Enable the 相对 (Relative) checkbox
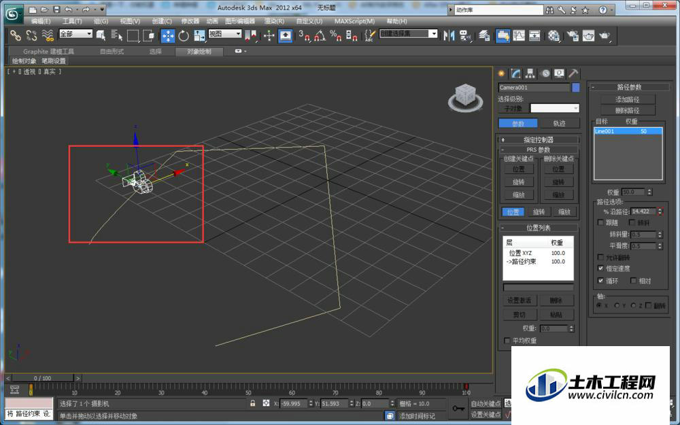 coord(633,281)
